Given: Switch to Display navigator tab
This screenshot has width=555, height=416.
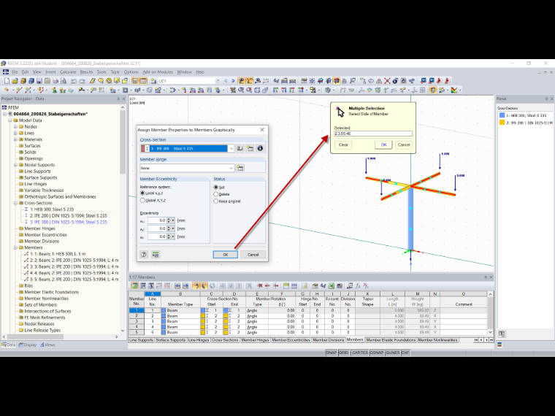Looking at the screenshot, I should point(28,344).
